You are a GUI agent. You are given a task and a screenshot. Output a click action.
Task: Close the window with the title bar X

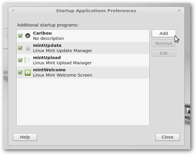179,11
